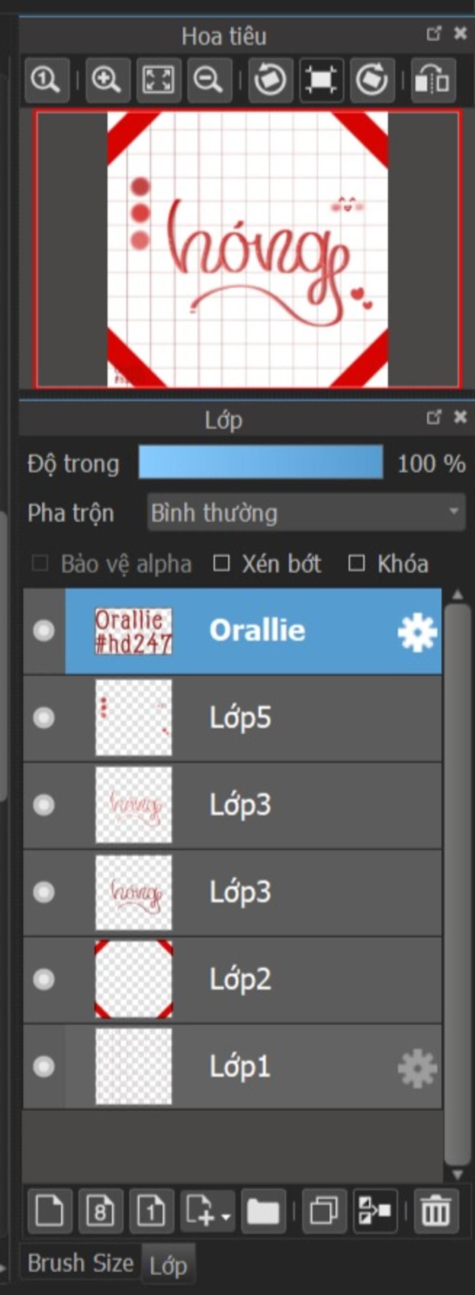
Task: Open the Pha trộn blend mode dropdown
Action: pos(306,512)
